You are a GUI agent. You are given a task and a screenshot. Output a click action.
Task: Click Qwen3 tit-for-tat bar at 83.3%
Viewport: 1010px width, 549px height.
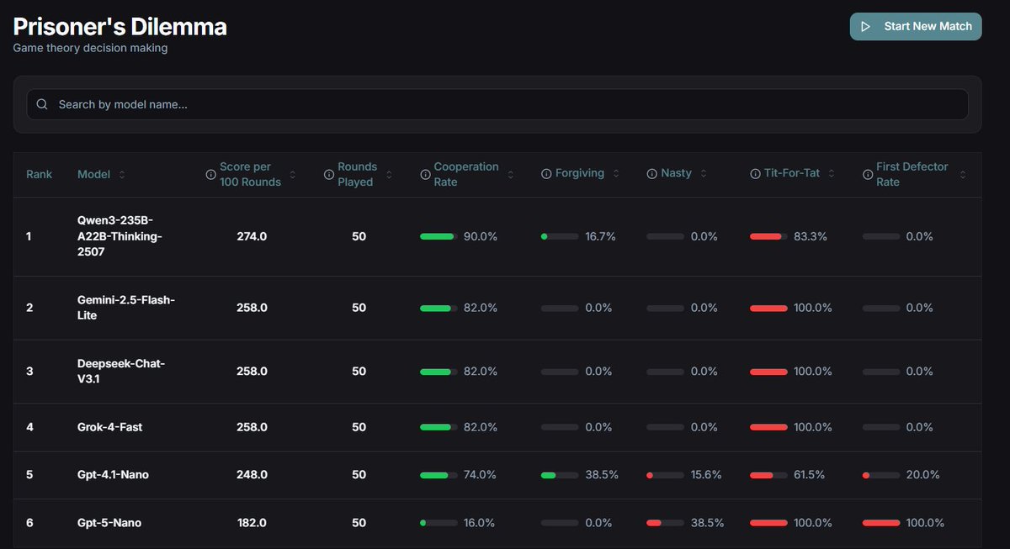(768, 237)
